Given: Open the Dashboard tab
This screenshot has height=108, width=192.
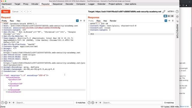Looking at the screenshot, I should coord(7,4).
